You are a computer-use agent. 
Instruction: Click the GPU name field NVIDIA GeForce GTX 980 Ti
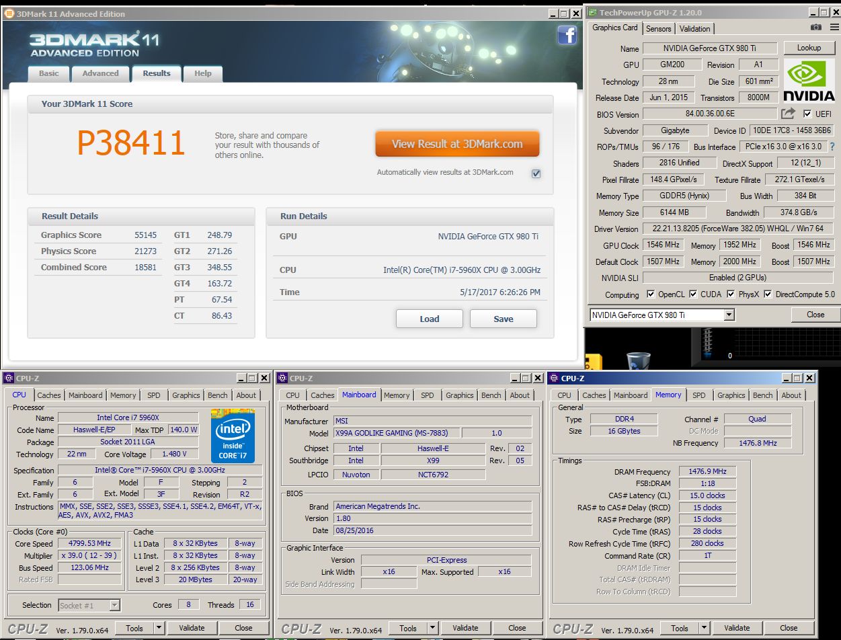(x=710, y=48)
